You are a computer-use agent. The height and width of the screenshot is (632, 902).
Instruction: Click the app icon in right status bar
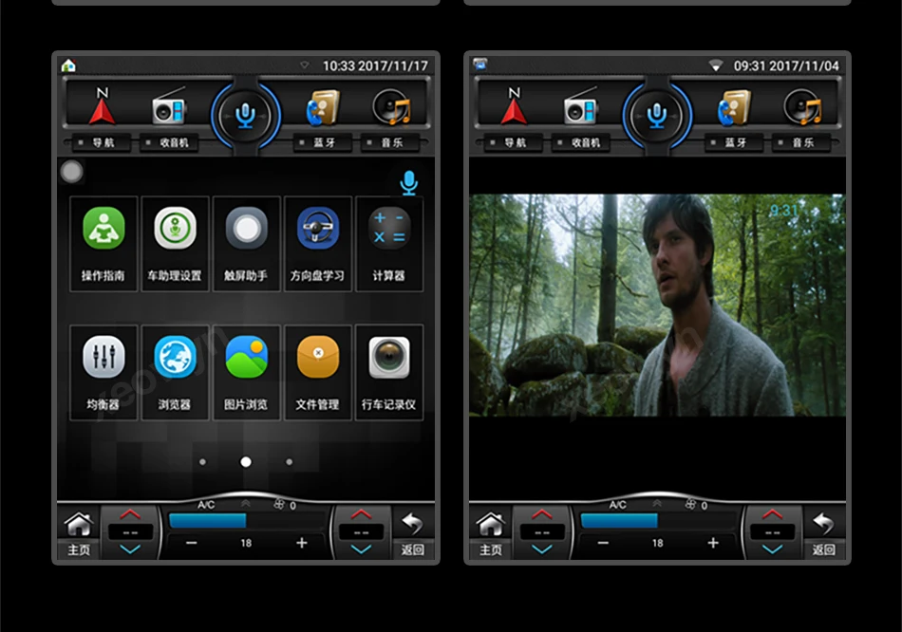(x=479, y=65)
